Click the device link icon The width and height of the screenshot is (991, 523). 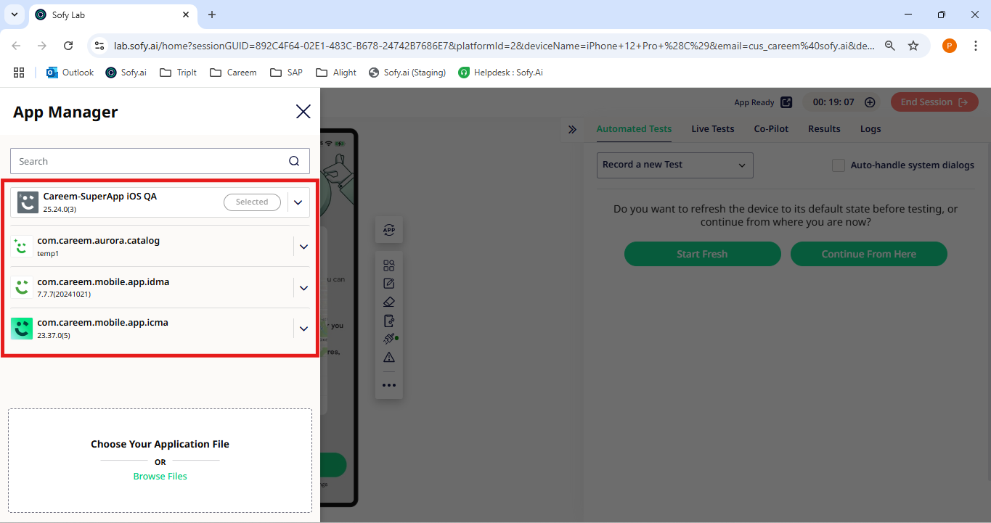[389, 321]
